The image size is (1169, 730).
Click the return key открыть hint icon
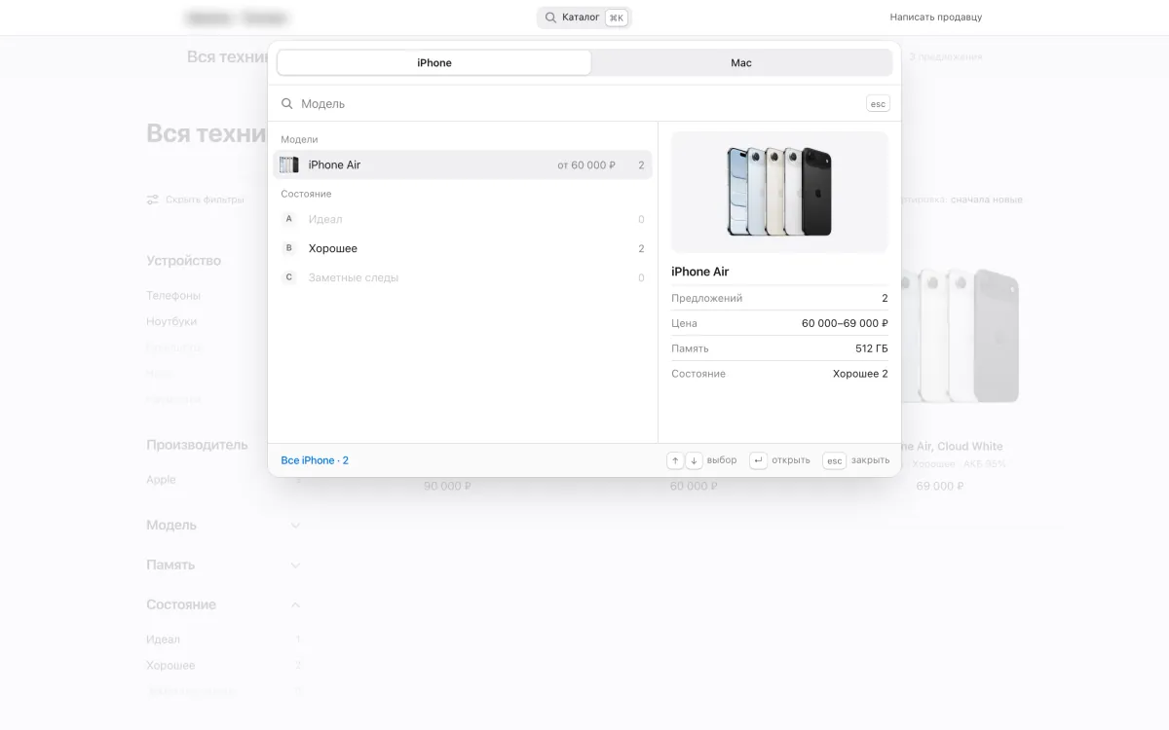point(758,460)
